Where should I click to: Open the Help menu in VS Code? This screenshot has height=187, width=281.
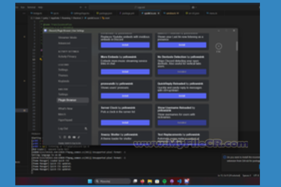click(40, 7)
